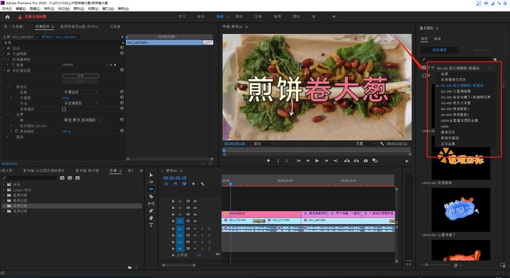Expand the 不透明度 effect properties

pos(4,54)
